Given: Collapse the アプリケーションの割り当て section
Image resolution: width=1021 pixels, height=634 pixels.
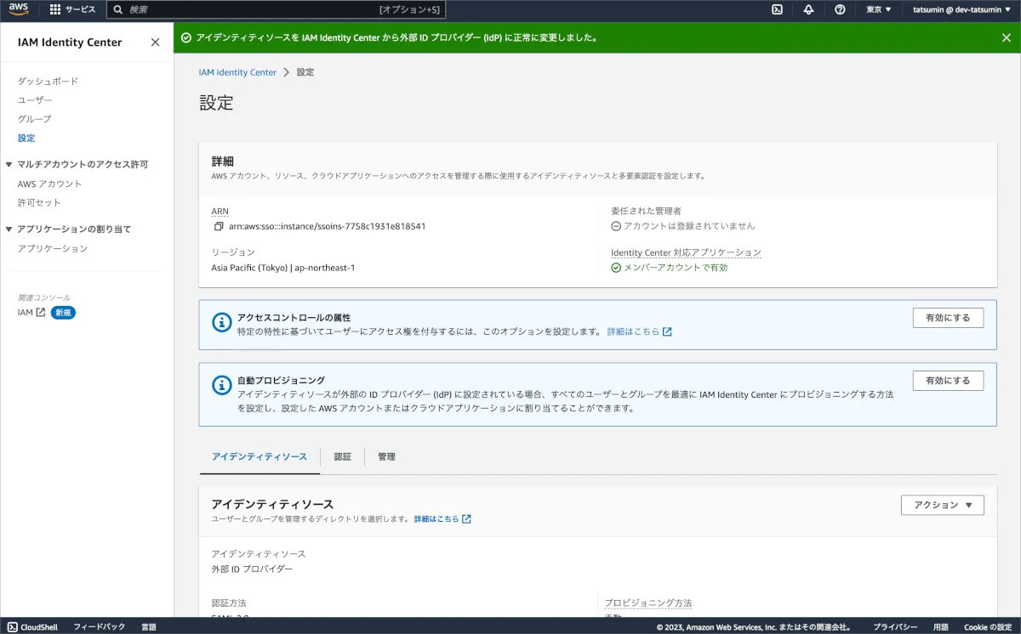Looking at the screenshot, I should [x=9, y=229].
